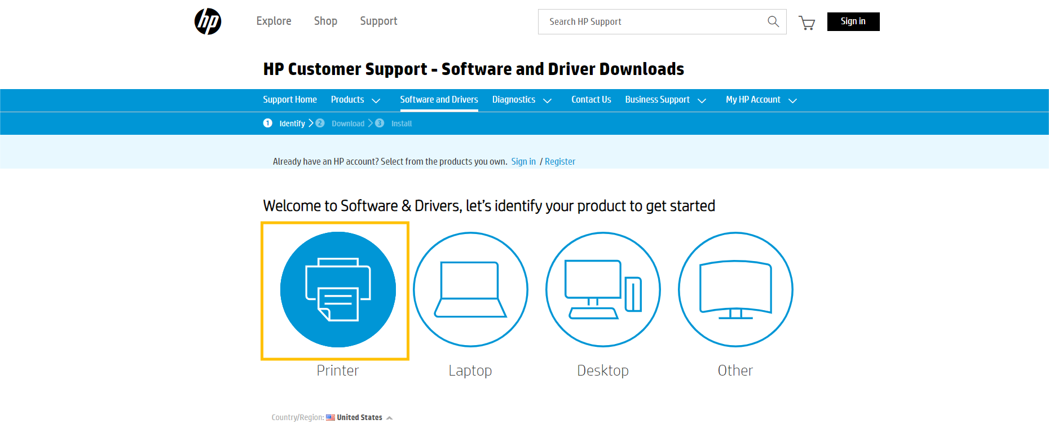Click the Other label
Screen dimensions: 1049x428
tap(735, 370)
